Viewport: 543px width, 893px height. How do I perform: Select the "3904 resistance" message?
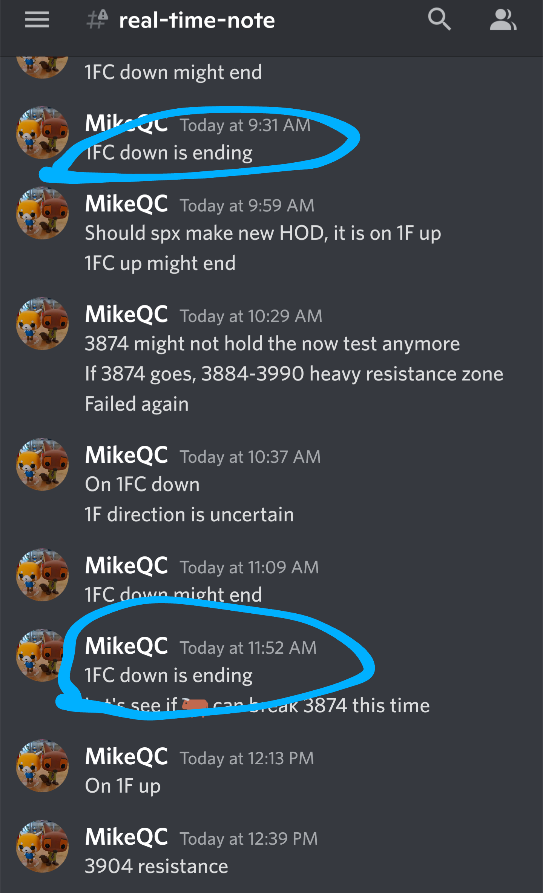156,866
